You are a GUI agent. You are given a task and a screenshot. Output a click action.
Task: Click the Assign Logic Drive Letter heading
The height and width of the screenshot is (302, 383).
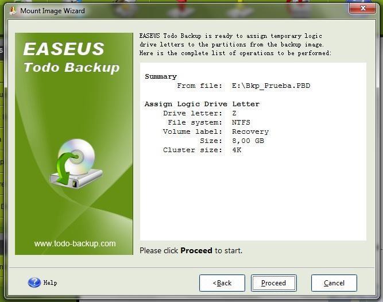click(x=202, y=104)
